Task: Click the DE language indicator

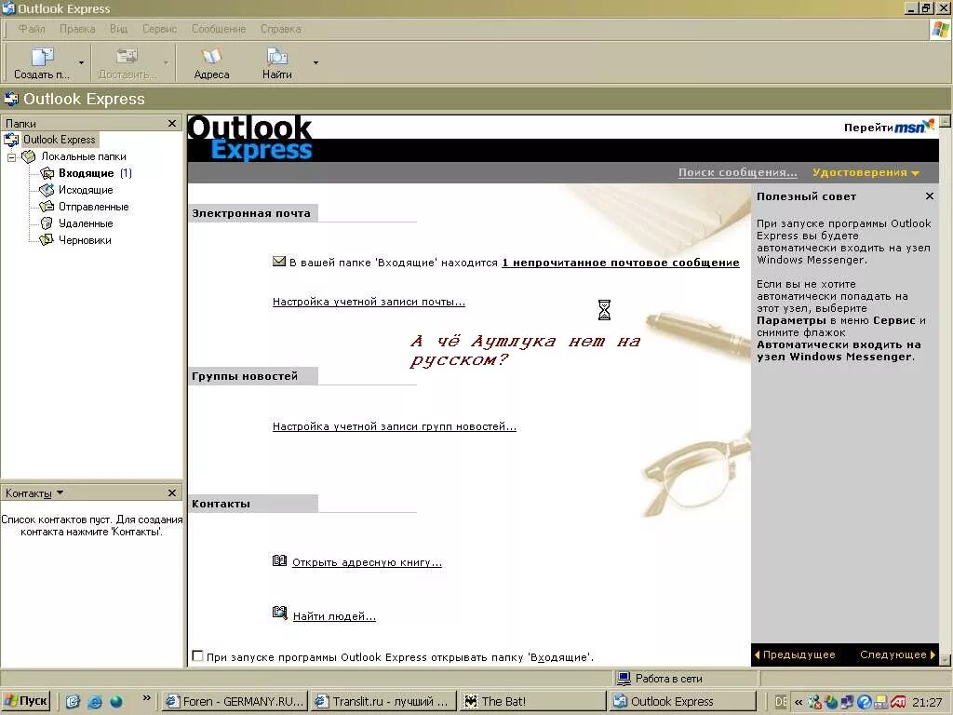Action: tap(781, 702)
